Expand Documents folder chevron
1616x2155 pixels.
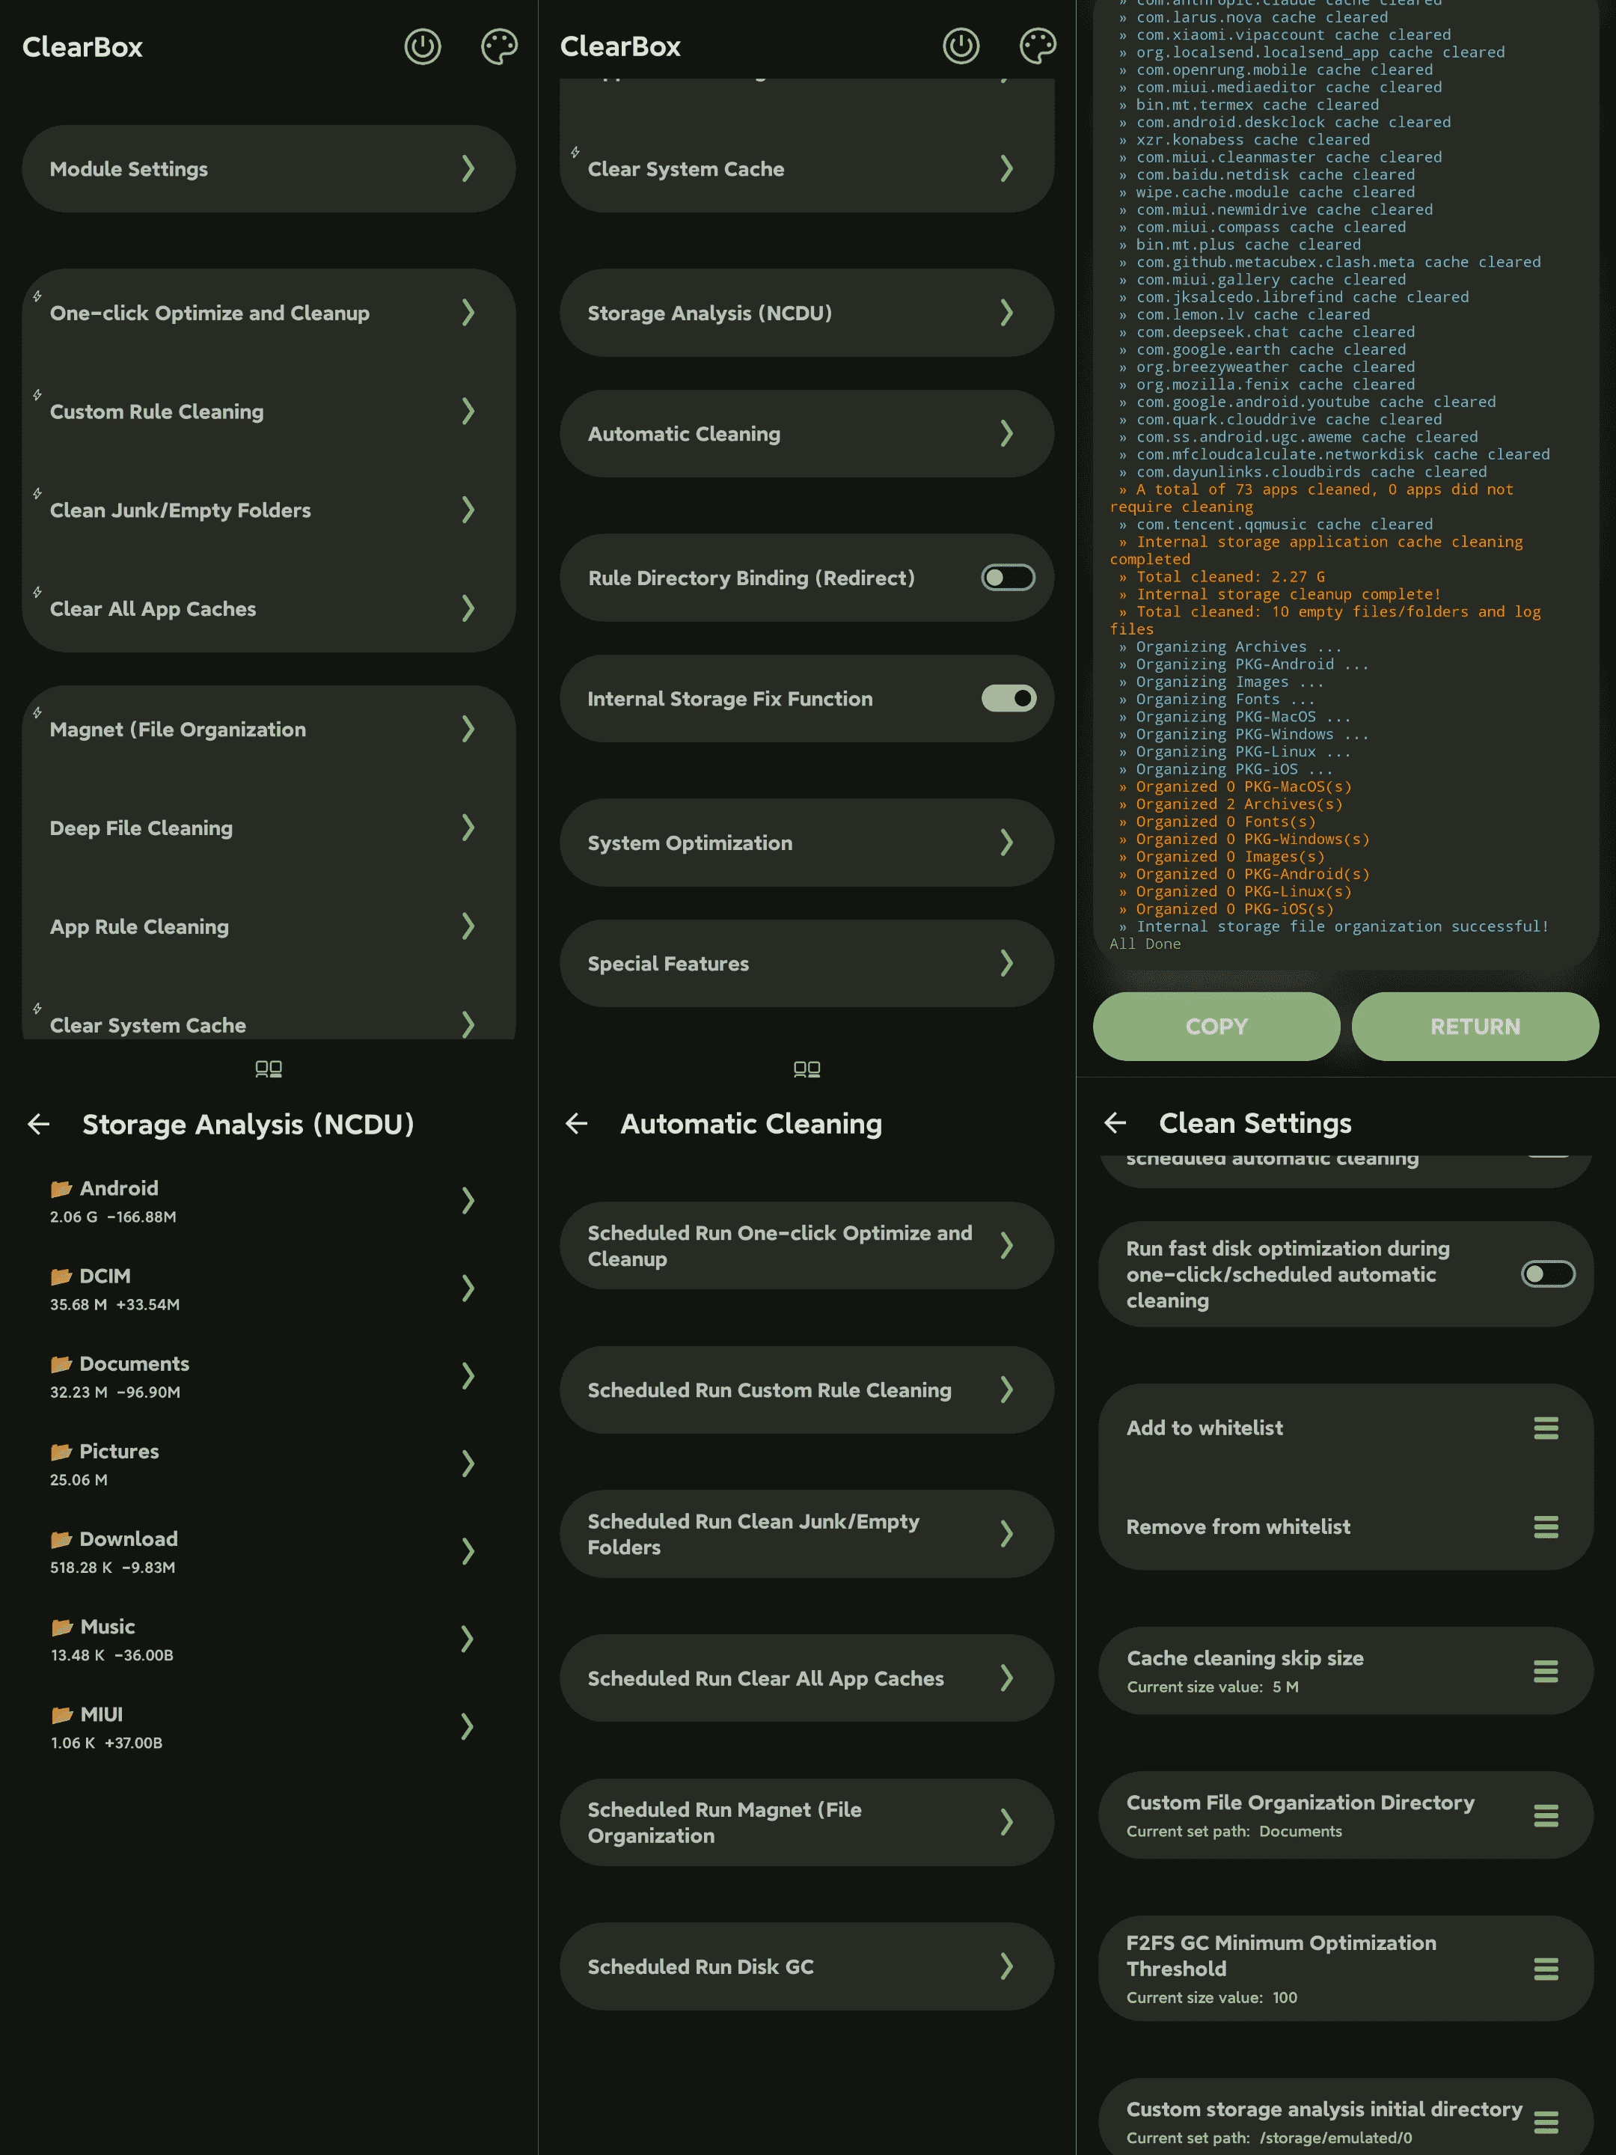[x=468, y=1375]
